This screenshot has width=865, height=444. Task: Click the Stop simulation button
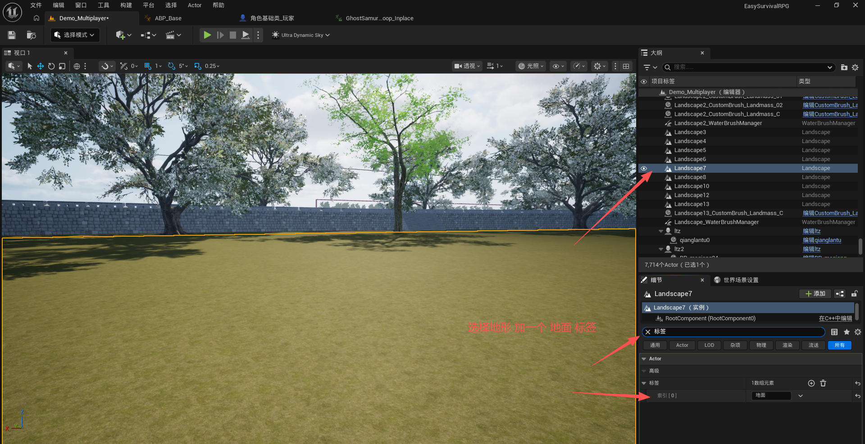(x=233, y=35)
